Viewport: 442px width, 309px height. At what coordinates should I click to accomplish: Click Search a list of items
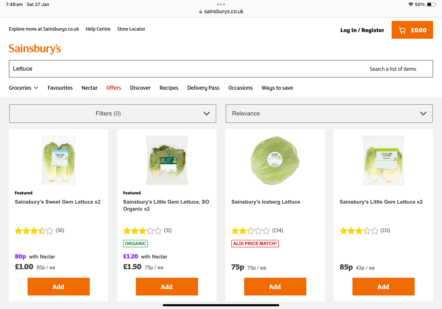point(393,69)
